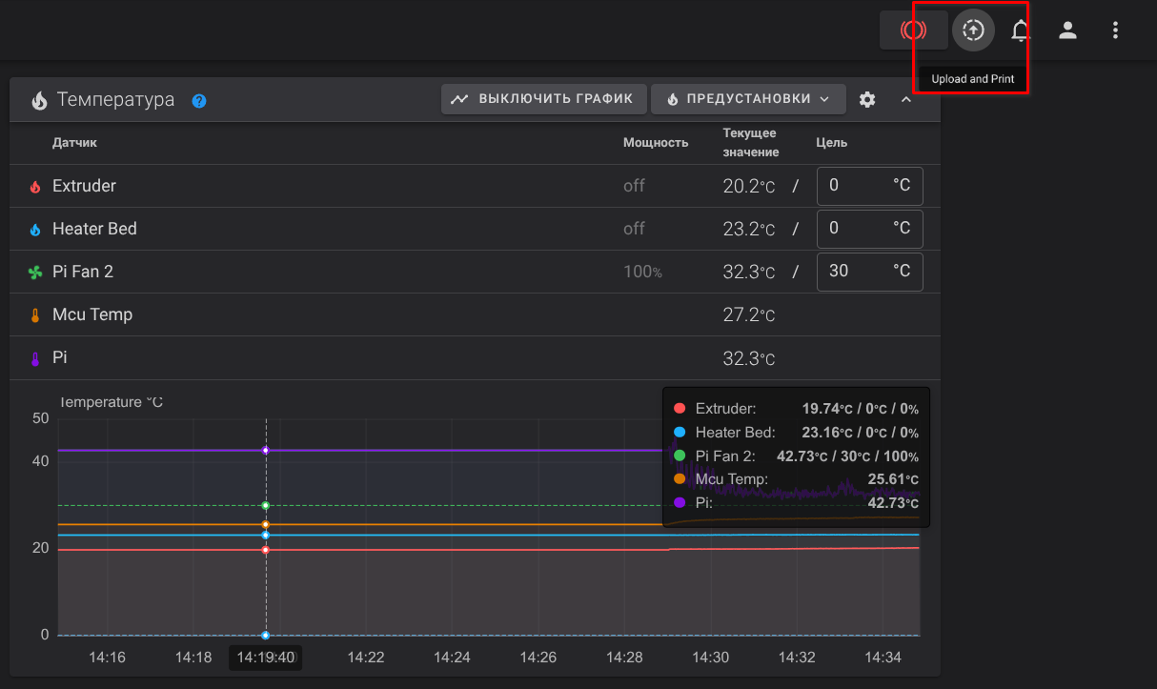Image resolution: width=1157 pixels, height=689 pixels.
Task: Click the Heater Bed water-flame icon
Action: (35, 230)
